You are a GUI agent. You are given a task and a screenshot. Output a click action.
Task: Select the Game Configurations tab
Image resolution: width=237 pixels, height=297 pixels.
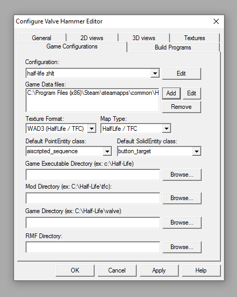pyautogui.click(x=72, y=46)
